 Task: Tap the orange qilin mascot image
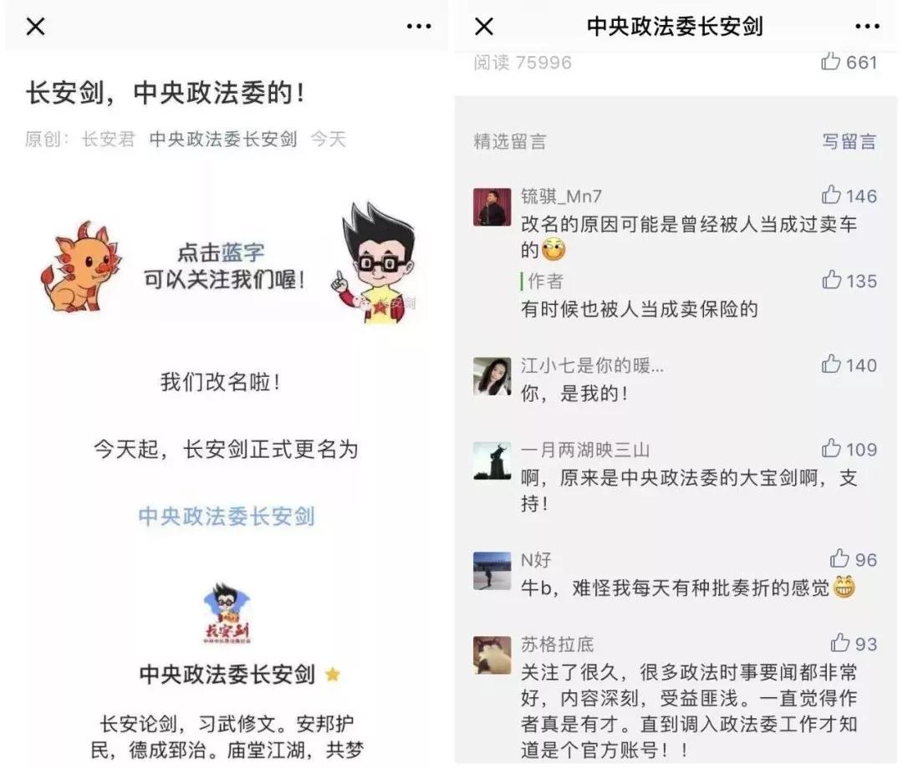(x=81, y=267)
